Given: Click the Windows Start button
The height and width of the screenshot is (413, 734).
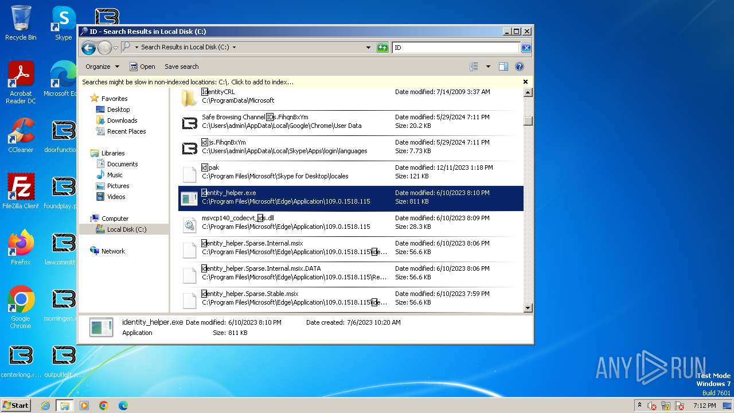Looking at the screenshot, I should pos(15,405).
